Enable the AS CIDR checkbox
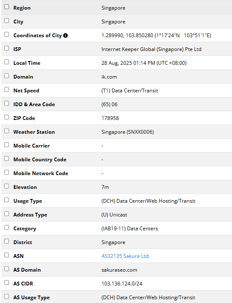Screen dimensions: 232x303 point(7,283)
